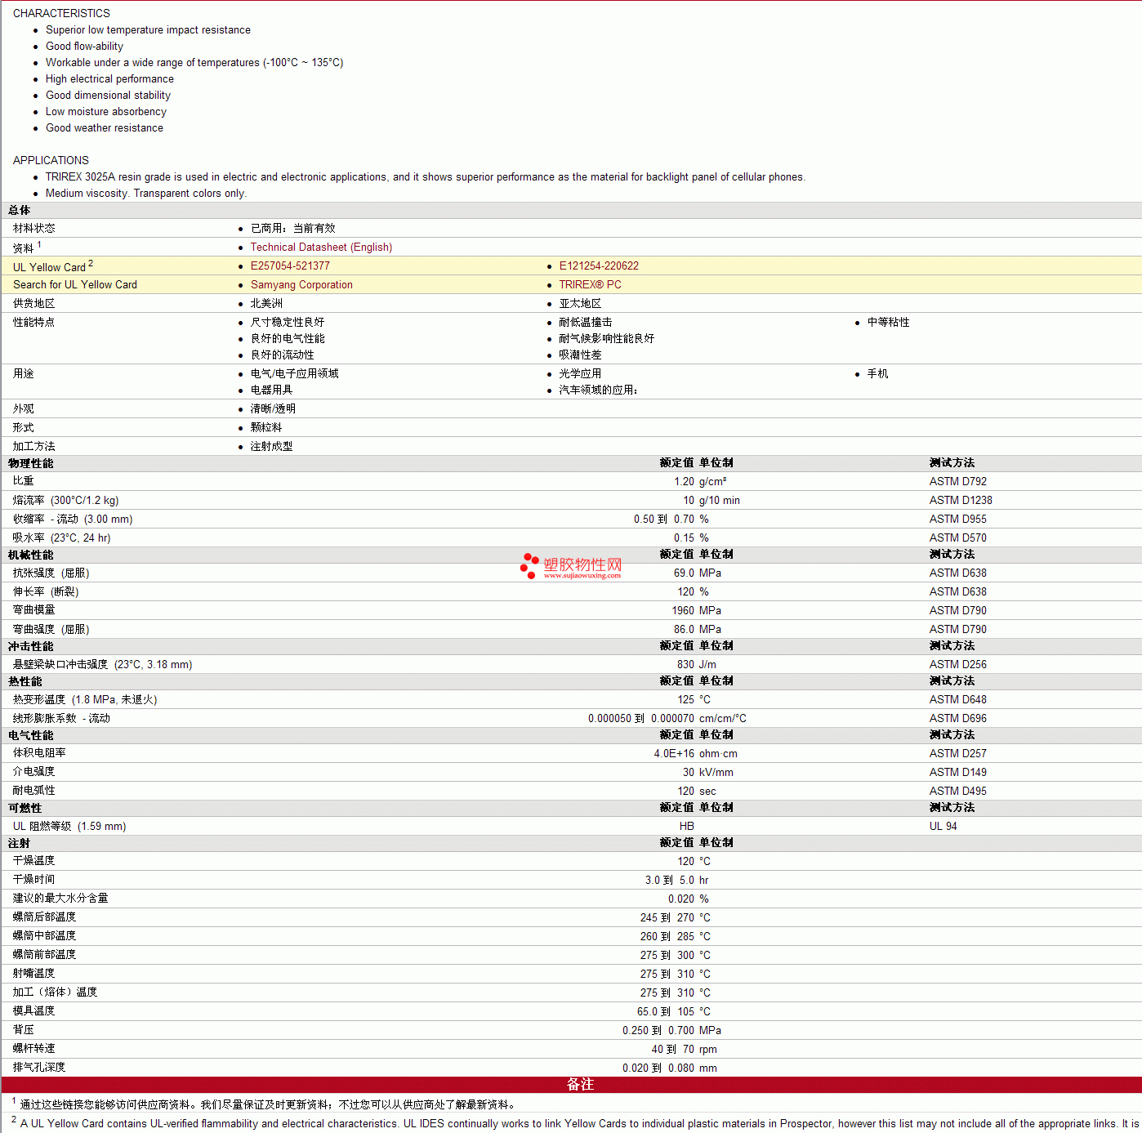Click footnote 2 superscript beside UL Yellow Card
The image size is (1142, 1133).
pos(91,263)
